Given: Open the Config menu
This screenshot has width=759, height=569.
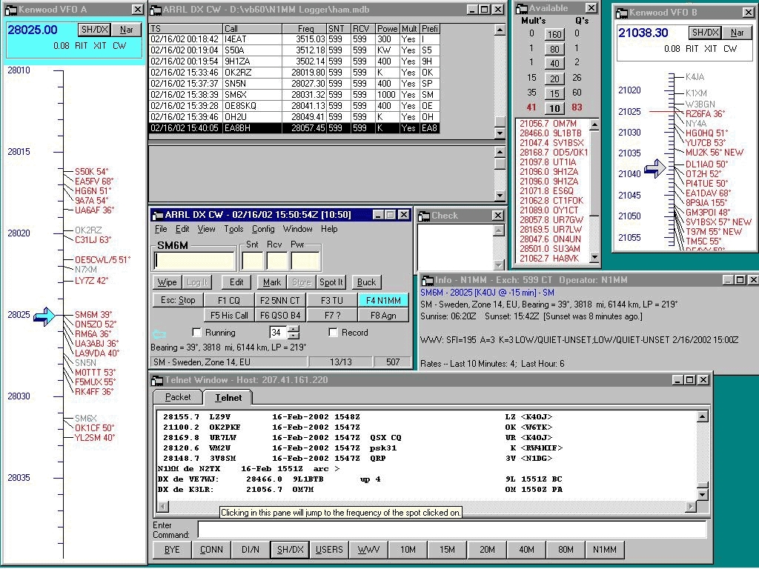Looking at the screenshot, I should (262, 229).
